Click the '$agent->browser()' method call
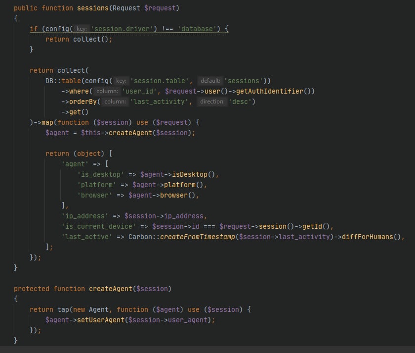 [x=162, y=195]
